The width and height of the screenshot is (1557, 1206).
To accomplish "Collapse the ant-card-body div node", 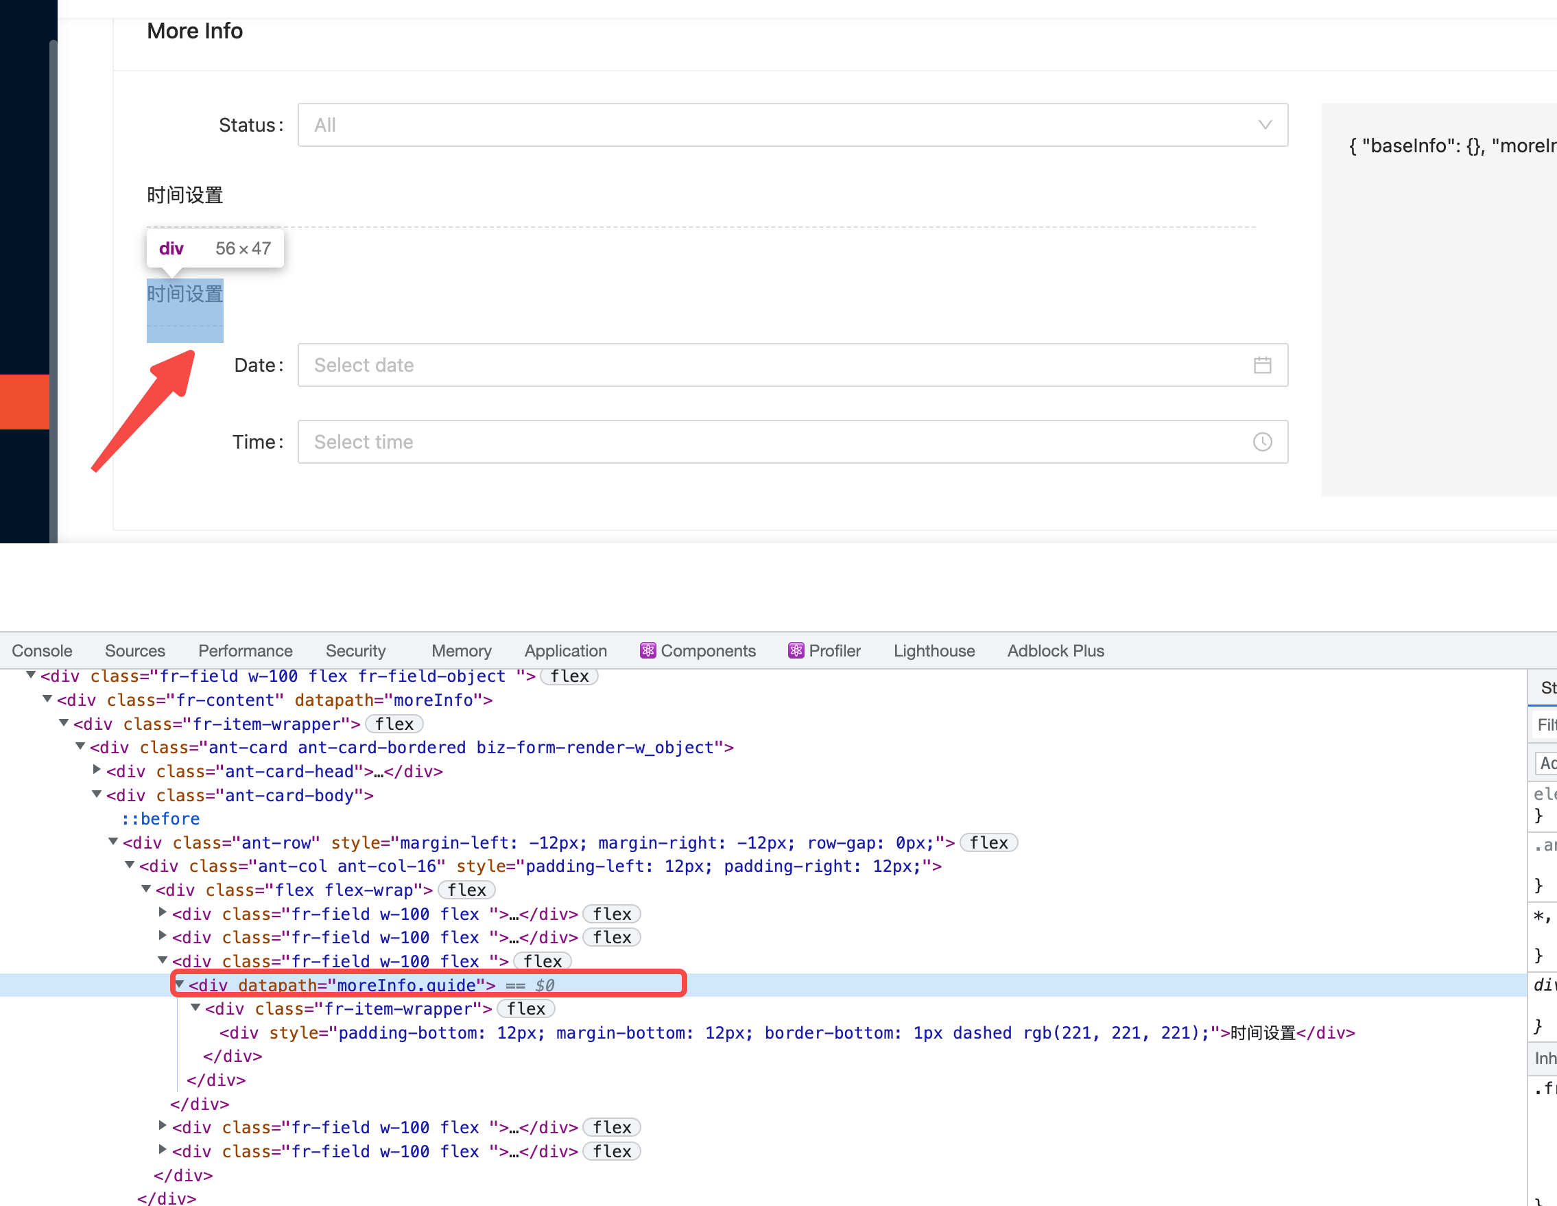I will tap(96, 794).
